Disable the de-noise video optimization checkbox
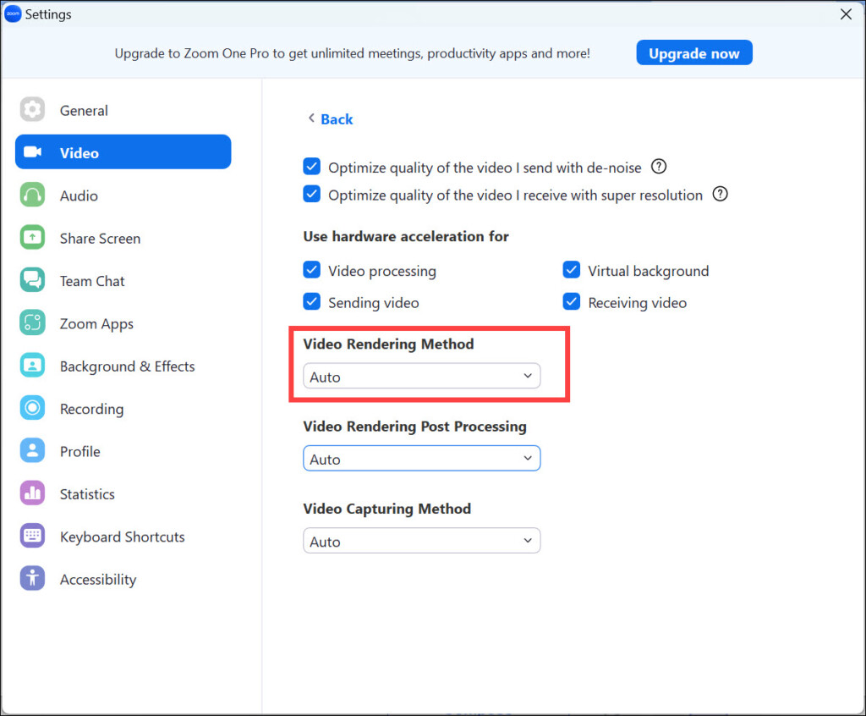This screenshot has height=716, width=866. [312, 168]
